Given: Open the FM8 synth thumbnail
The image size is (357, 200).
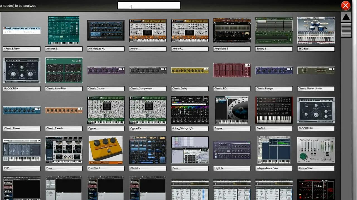Looking at the screenshot, I should click(x=22, y=150).
